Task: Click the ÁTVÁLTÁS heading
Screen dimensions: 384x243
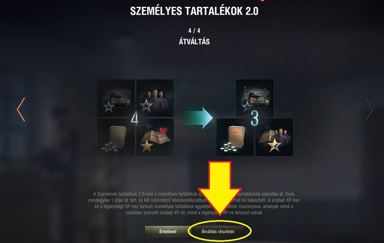Action: [194, 42]
